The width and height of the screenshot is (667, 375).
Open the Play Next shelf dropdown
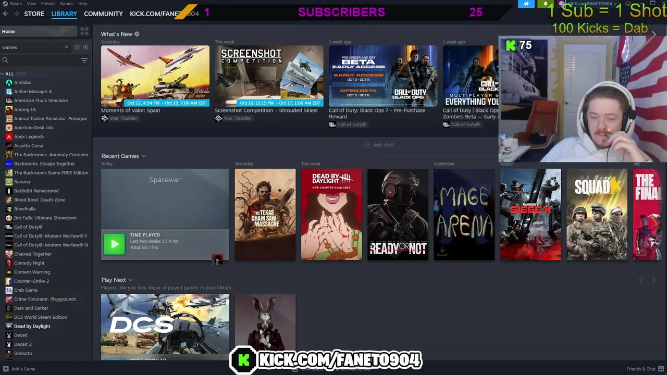[x=130, y=280]
